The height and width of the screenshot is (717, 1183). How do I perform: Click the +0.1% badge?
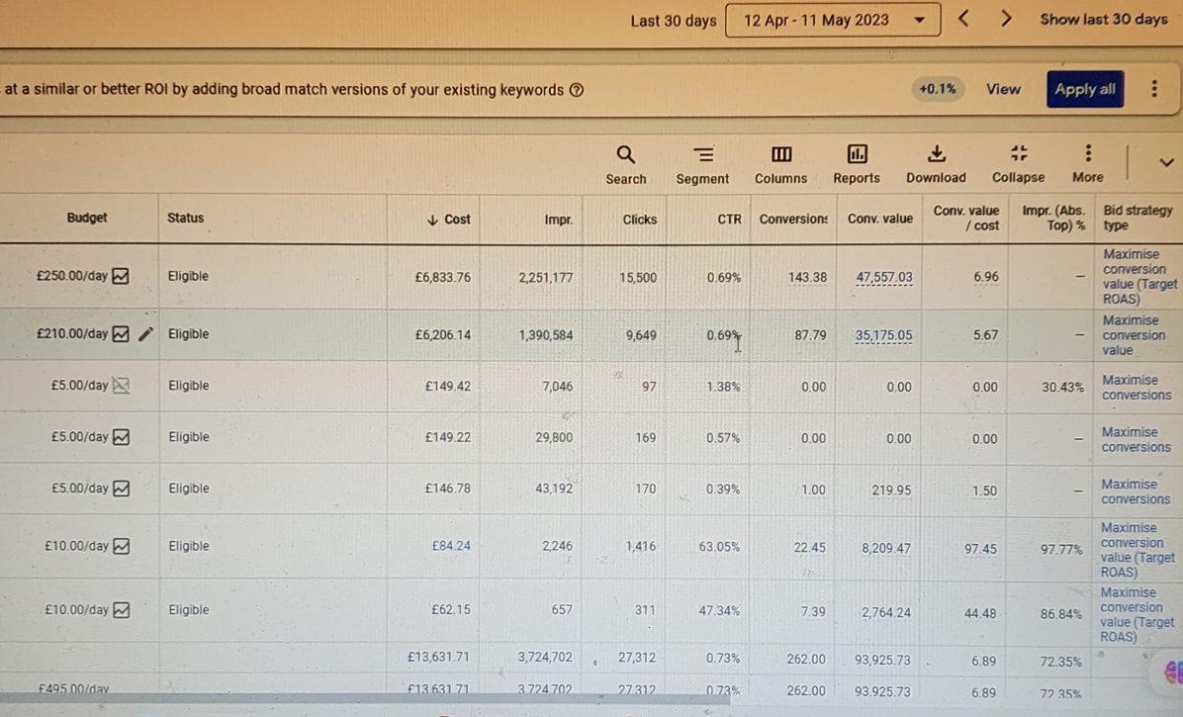tap(937, 89)
